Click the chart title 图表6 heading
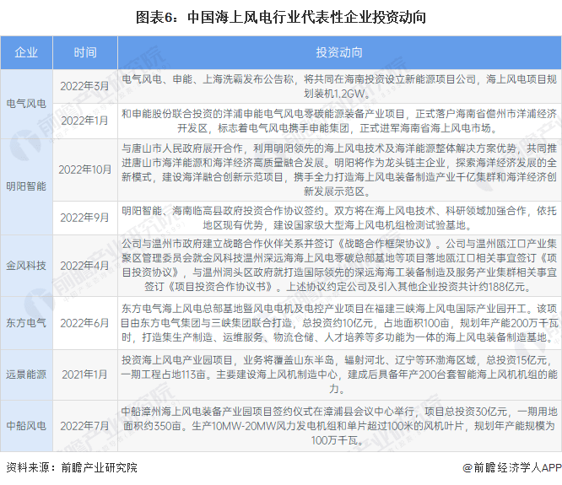 tap(281, 16)
